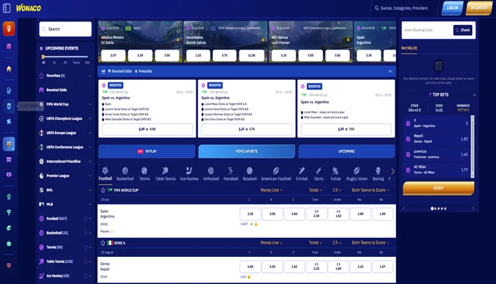Click the Games, Categories, Providers search box
Image resolution: width=496 pixels, height=284 pixels.
pos(404,8)
